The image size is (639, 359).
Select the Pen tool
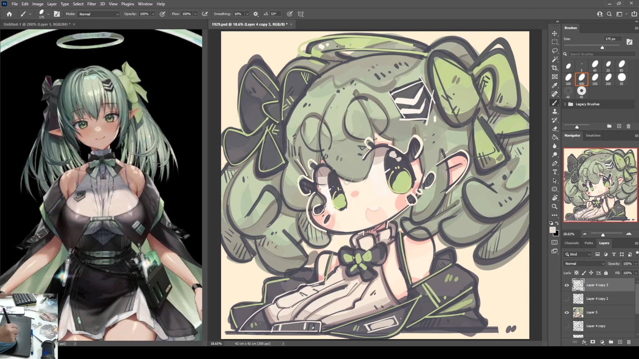(x=554, y=164)
